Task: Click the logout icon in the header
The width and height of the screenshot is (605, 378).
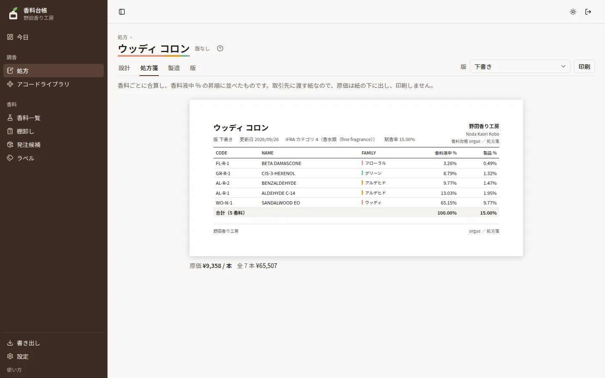Action: 588,12
